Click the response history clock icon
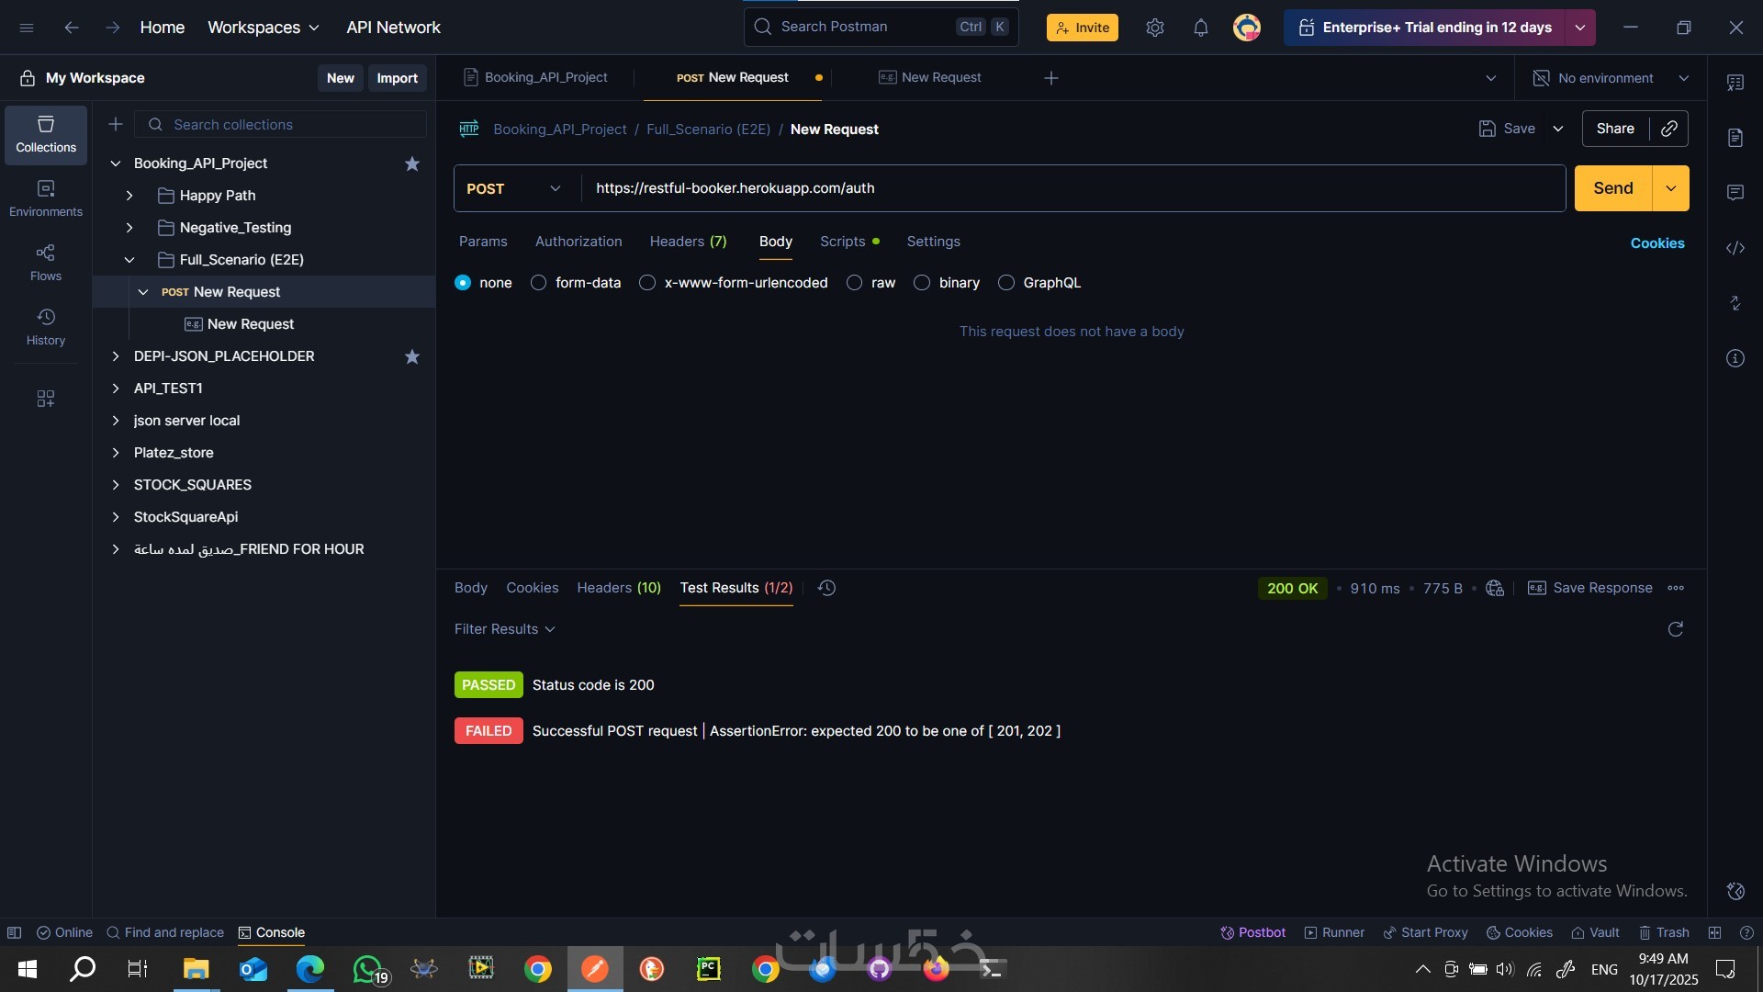1763x992 pixels. pos(826,588)
